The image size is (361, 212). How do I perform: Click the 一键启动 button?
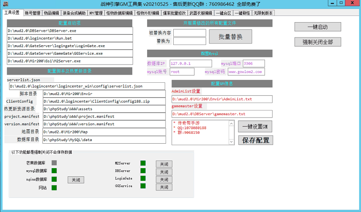pos(318,27)
